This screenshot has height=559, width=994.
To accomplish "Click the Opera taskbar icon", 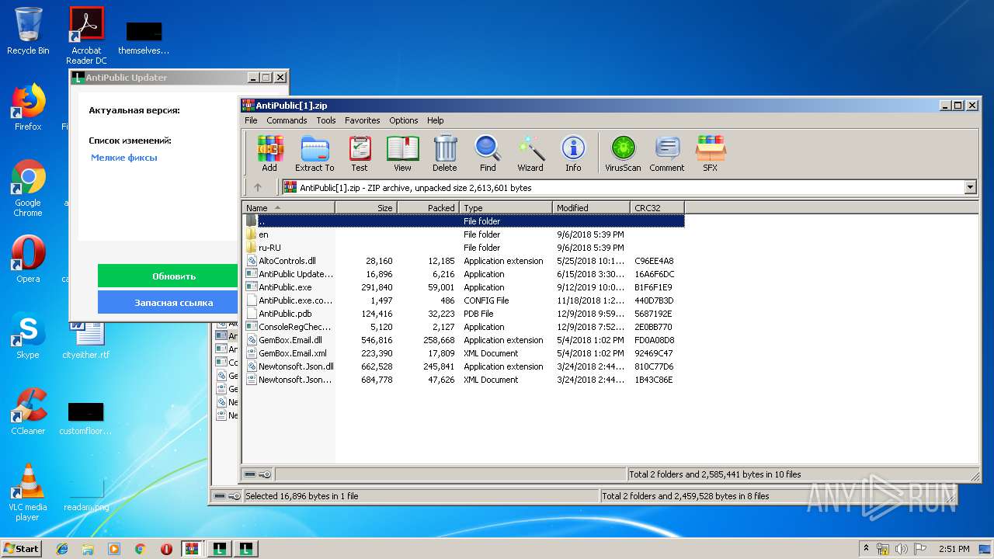I will [x=166, y=549].
